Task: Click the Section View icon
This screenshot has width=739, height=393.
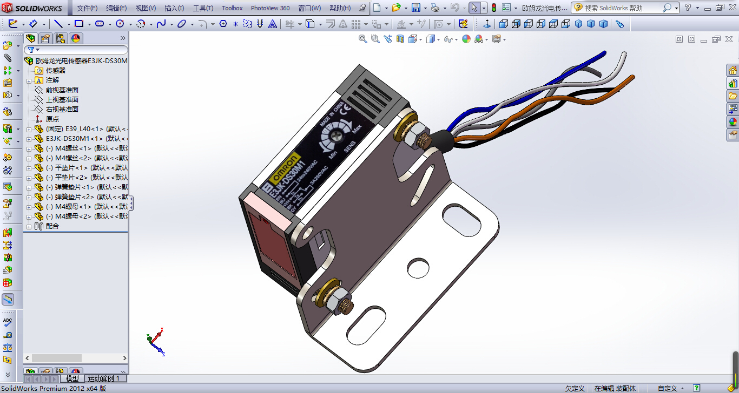Action: tap(400, 39)
